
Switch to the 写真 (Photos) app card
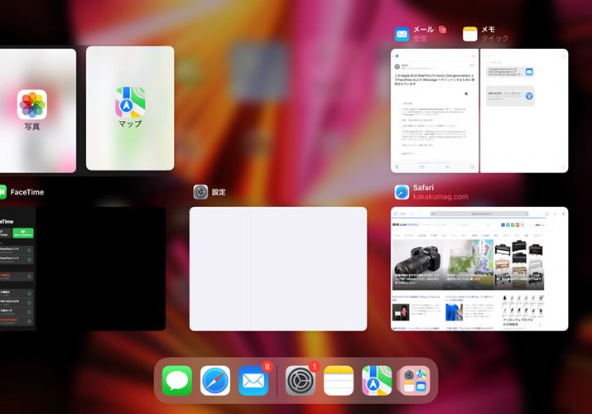coord(33,109)
